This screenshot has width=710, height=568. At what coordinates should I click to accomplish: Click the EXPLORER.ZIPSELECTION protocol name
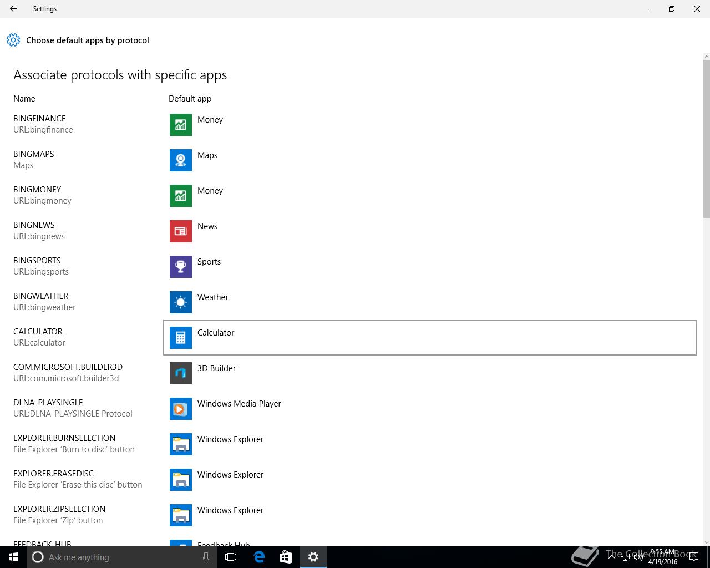coord(59,509)
